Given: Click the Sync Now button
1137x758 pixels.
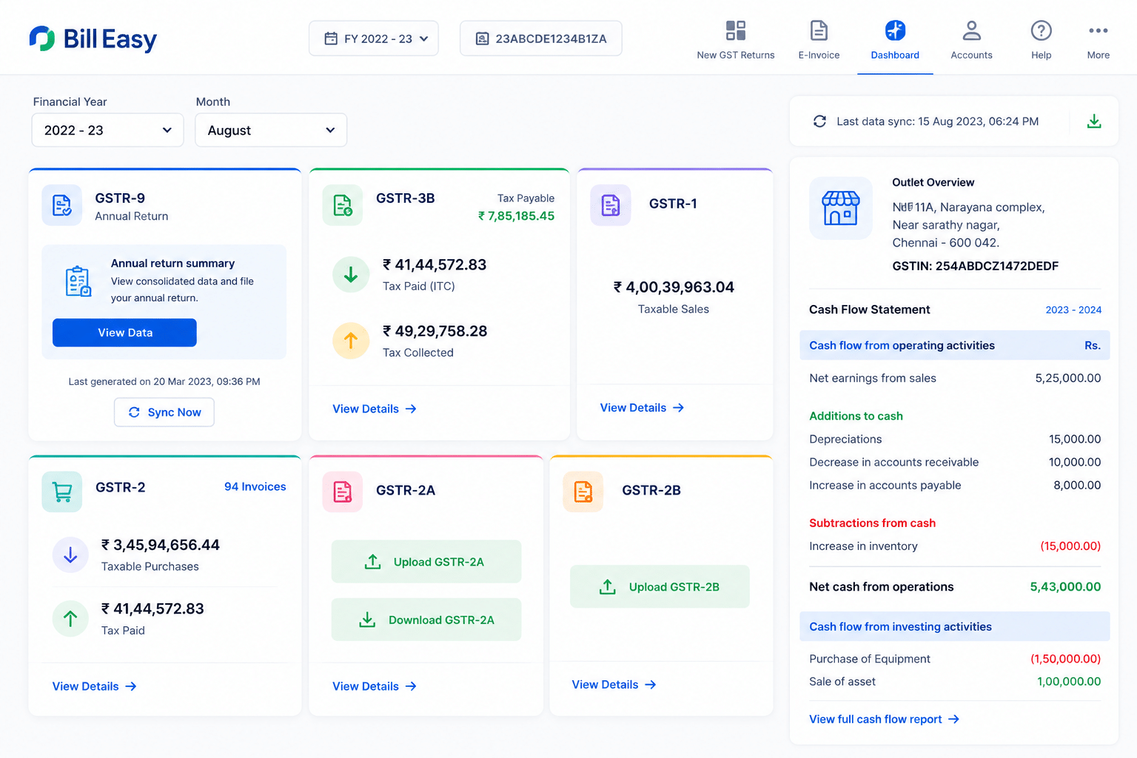Looking at the screenshot, I should coord(164,412).
